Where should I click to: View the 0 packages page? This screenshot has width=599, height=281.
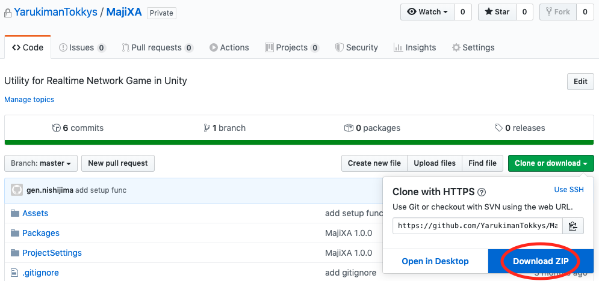(x=372, y=128)
